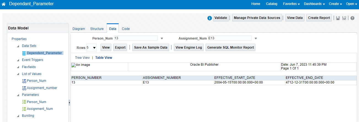This screenshot has height=122, width=359.
Task: Click the Validate button
Action: 221,18
